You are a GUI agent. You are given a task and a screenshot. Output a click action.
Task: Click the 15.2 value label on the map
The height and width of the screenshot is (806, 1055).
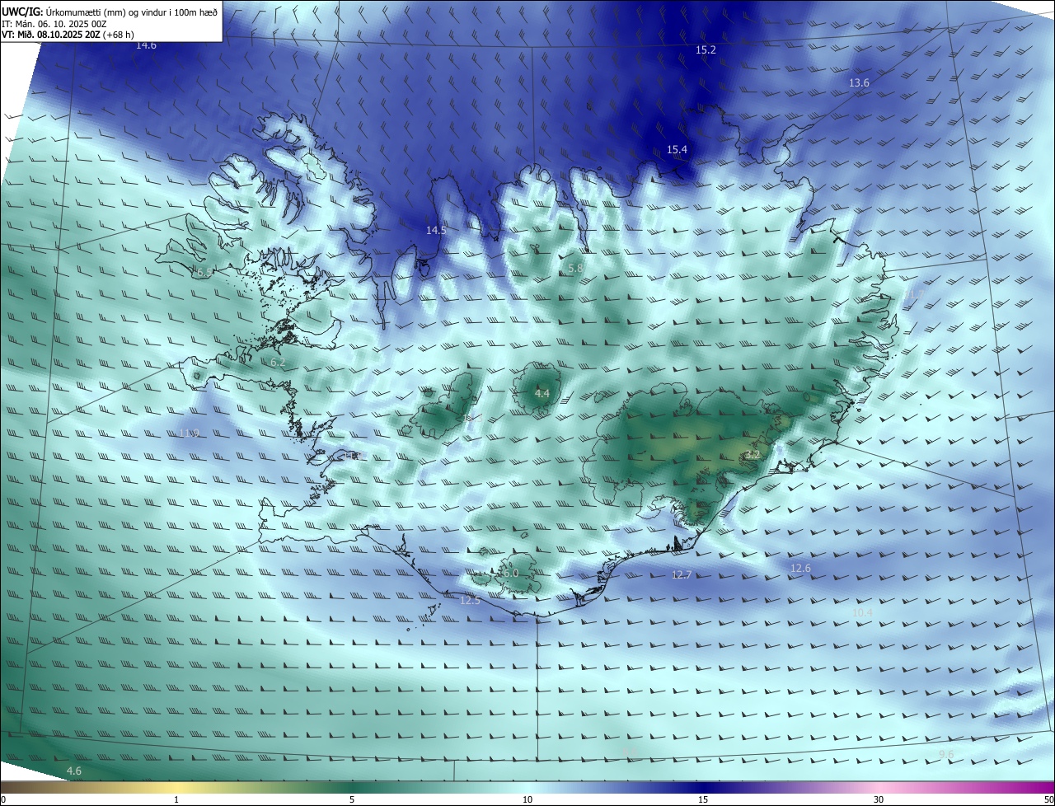[706, 50]
